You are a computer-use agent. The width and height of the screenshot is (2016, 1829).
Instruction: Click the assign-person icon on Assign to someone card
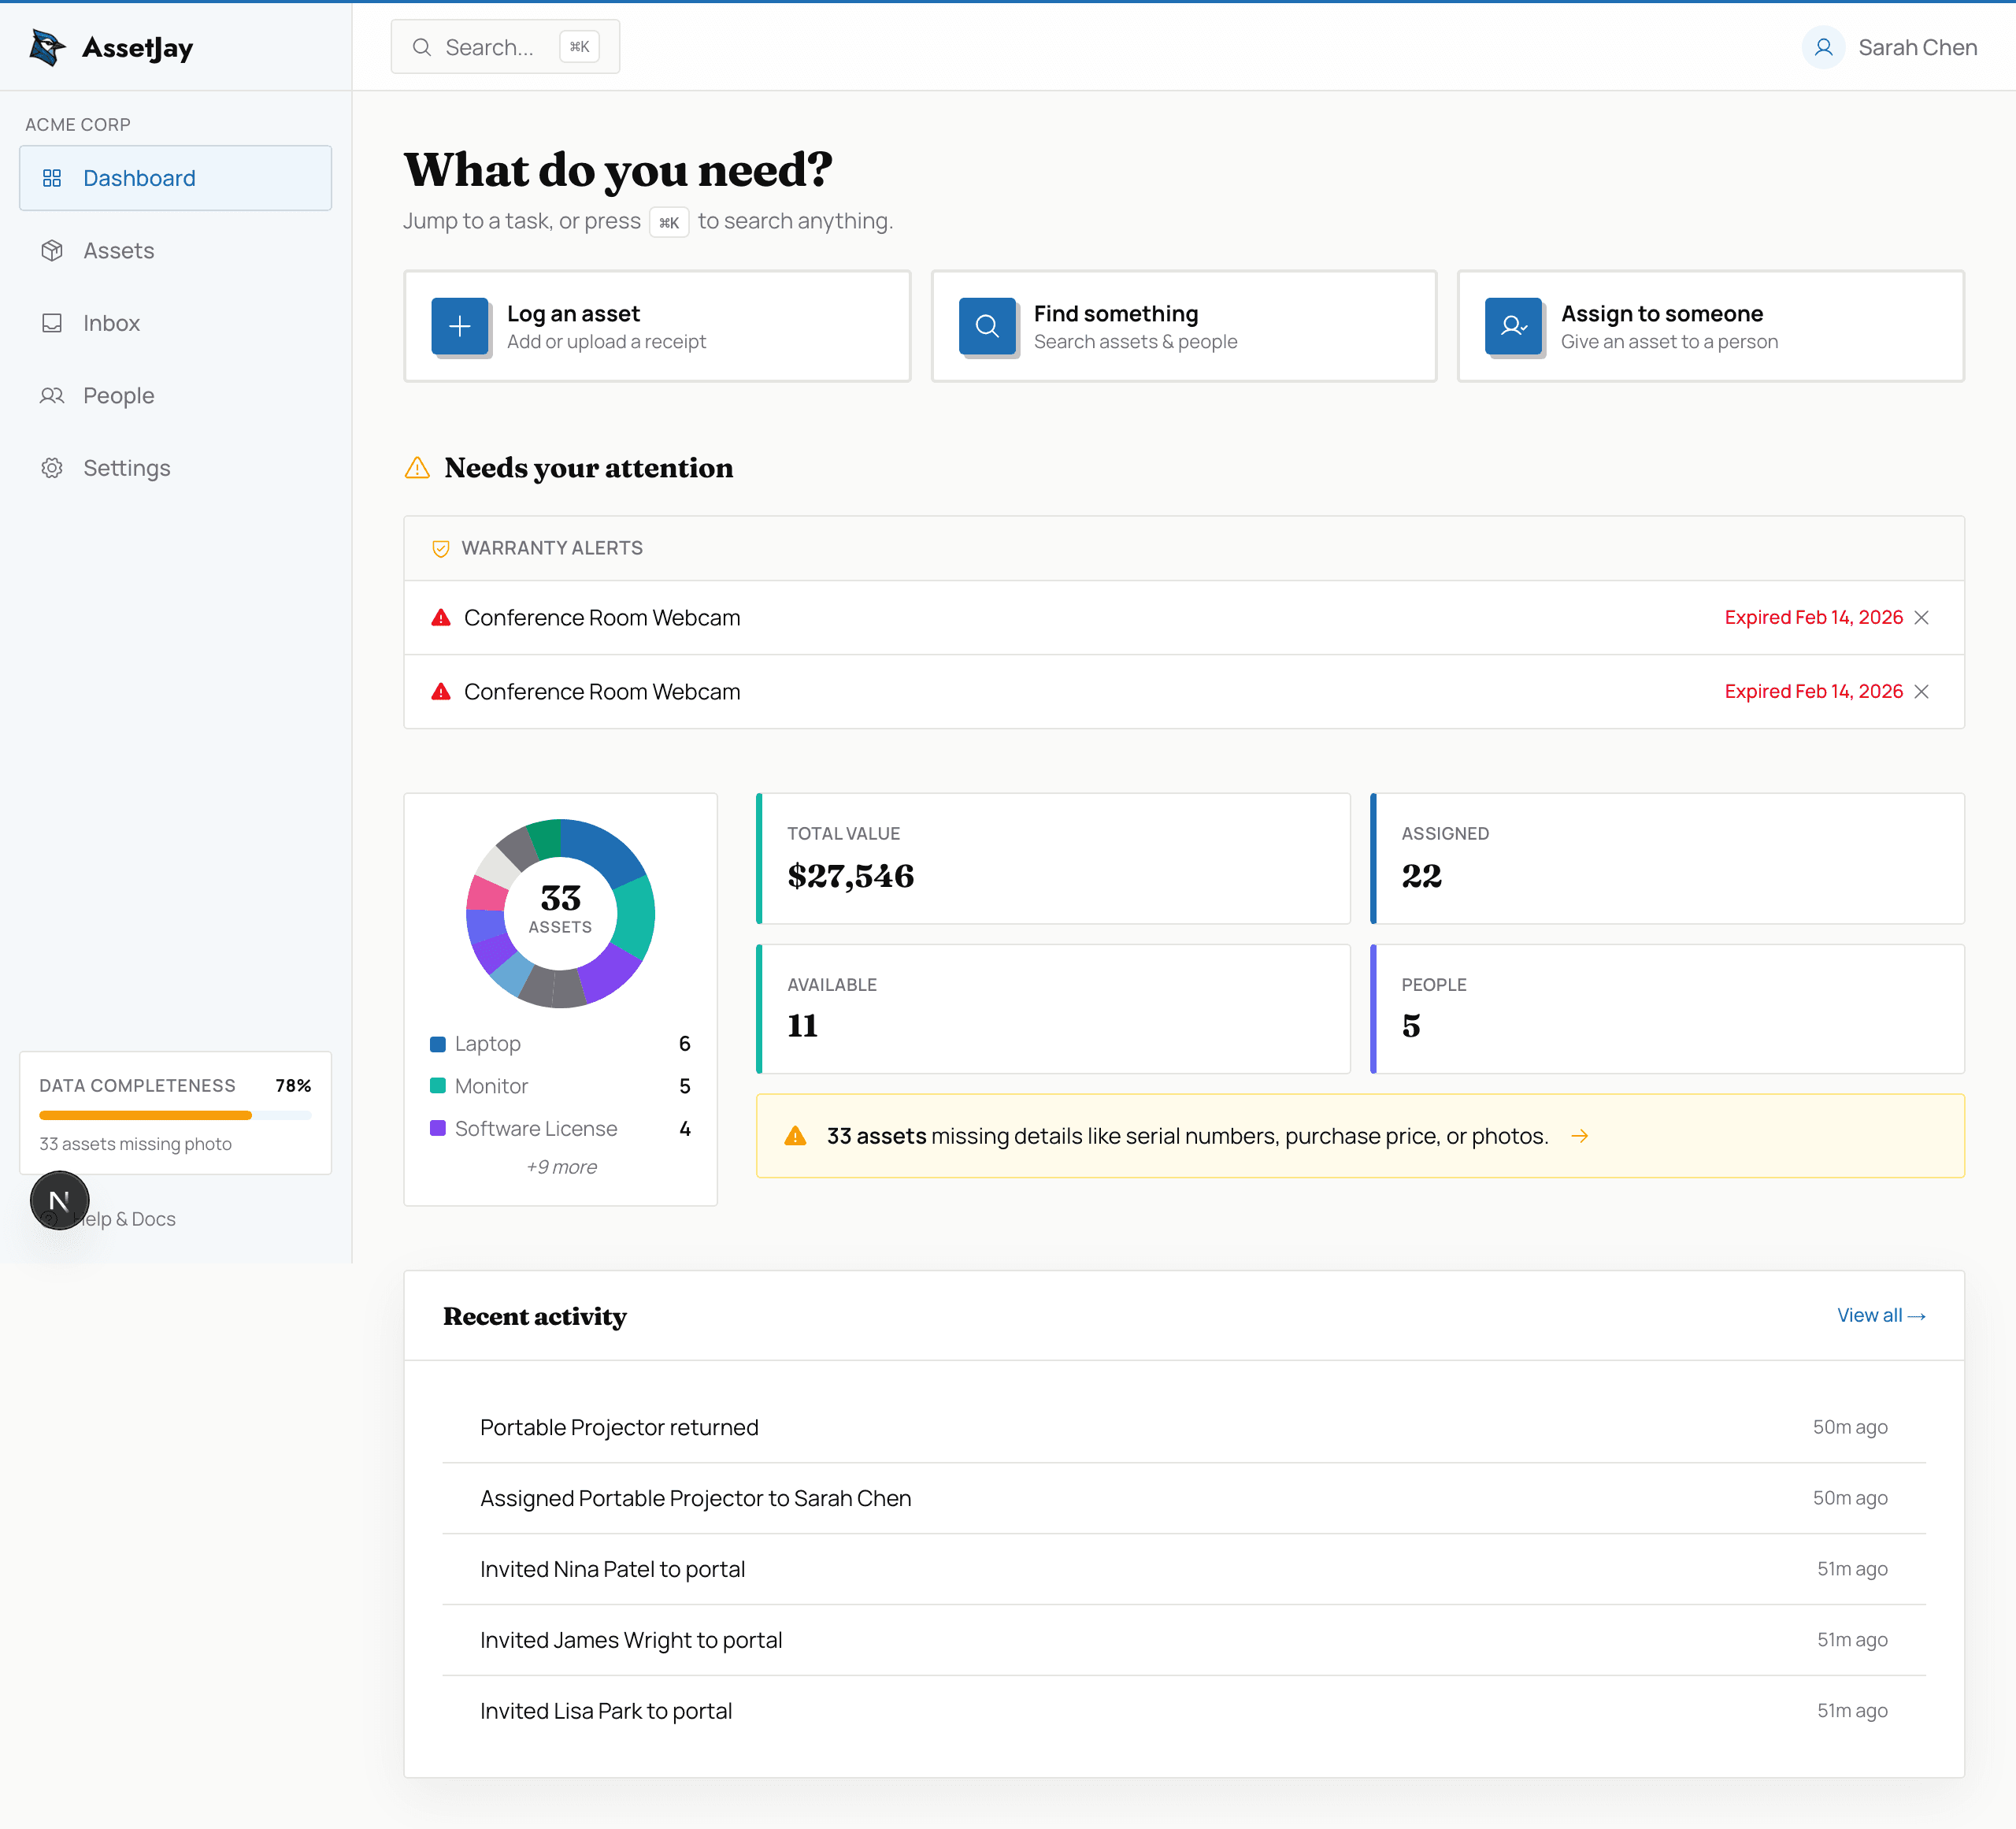tap(1513, 326)
